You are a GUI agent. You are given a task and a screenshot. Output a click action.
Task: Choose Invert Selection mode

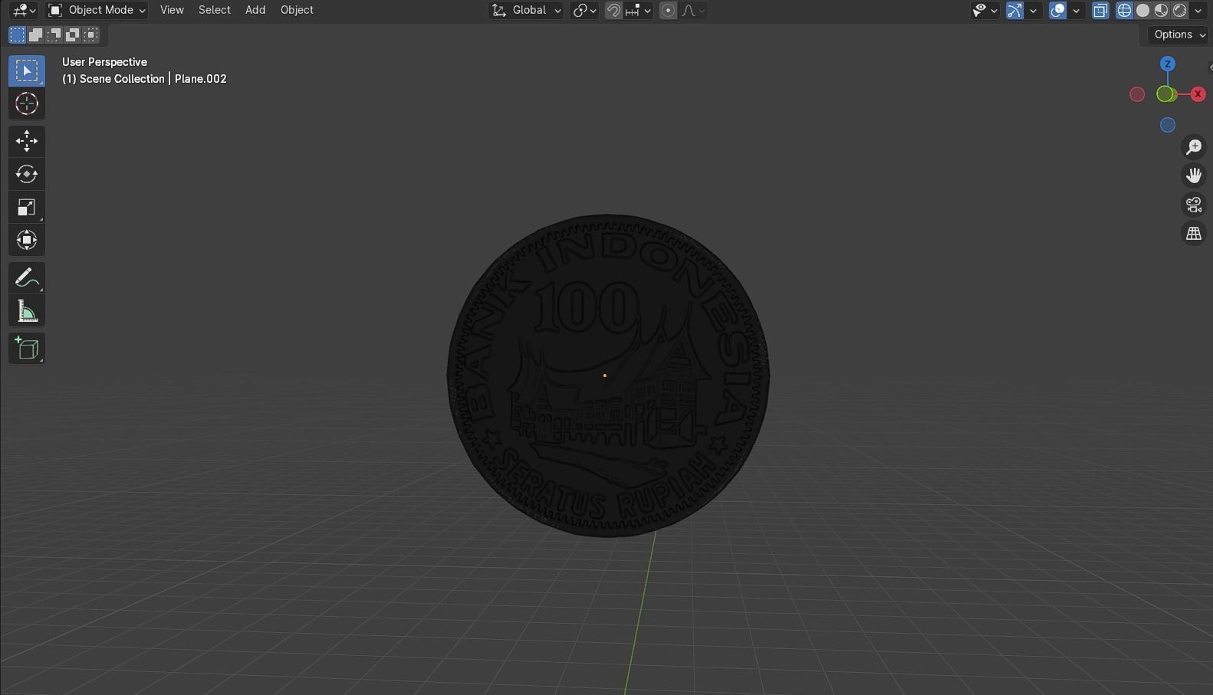tap(72, 34)
